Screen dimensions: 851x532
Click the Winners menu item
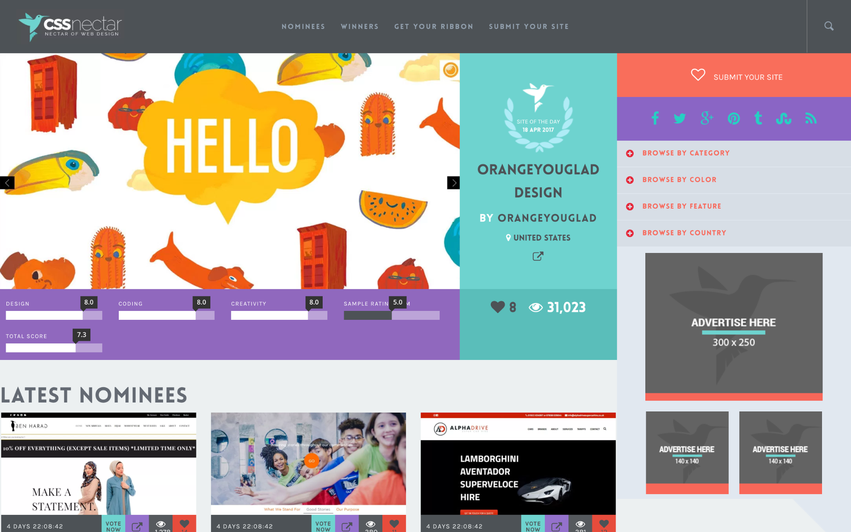(359, 26)
